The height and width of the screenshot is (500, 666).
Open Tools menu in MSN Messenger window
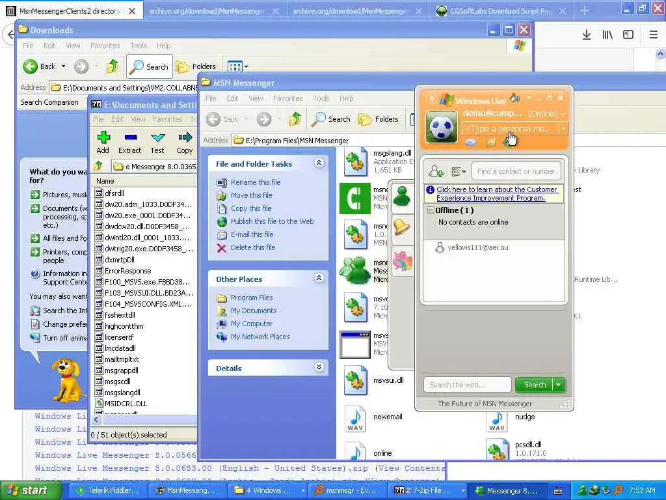click(321, 98)
